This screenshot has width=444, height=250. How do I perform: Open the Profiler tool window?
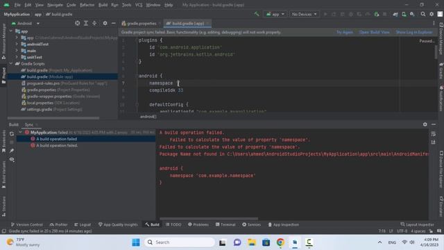point(58,224)
